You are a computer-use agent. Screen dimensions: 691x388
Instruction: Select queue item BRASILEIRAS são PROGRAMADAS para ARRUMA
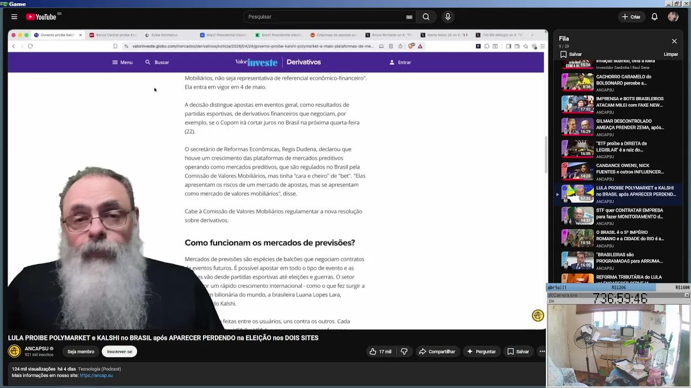coord(619,261)
